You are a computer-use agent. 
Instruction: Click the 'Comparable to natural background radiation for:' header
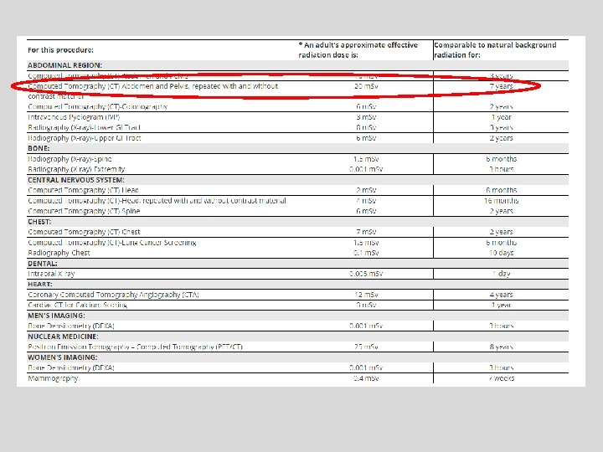pyautogui.click(x=495, y=50)
